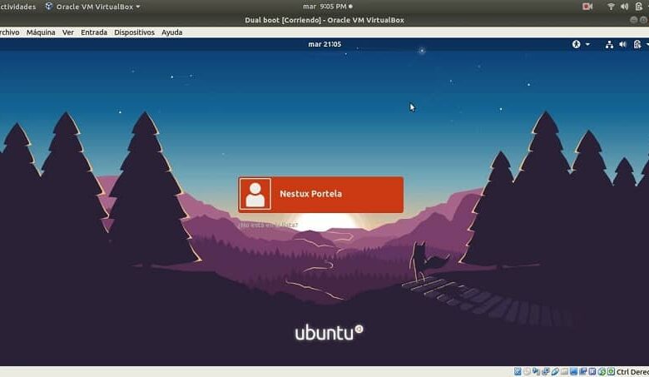Click the optical disc status icon
The image size is (649, 377).
tap(527, 372)
